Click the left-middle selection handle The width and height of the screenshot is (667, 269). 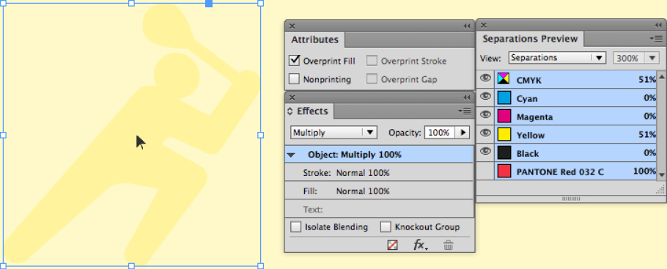[x=3, y=135]
